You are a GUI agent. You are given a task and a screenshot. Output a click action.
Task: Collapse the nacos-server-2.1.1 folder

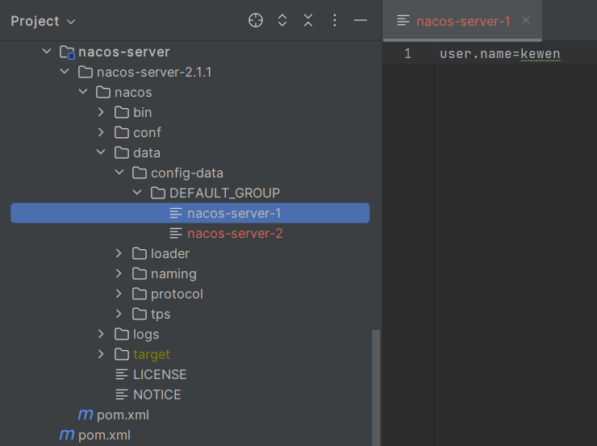point(65,71)
